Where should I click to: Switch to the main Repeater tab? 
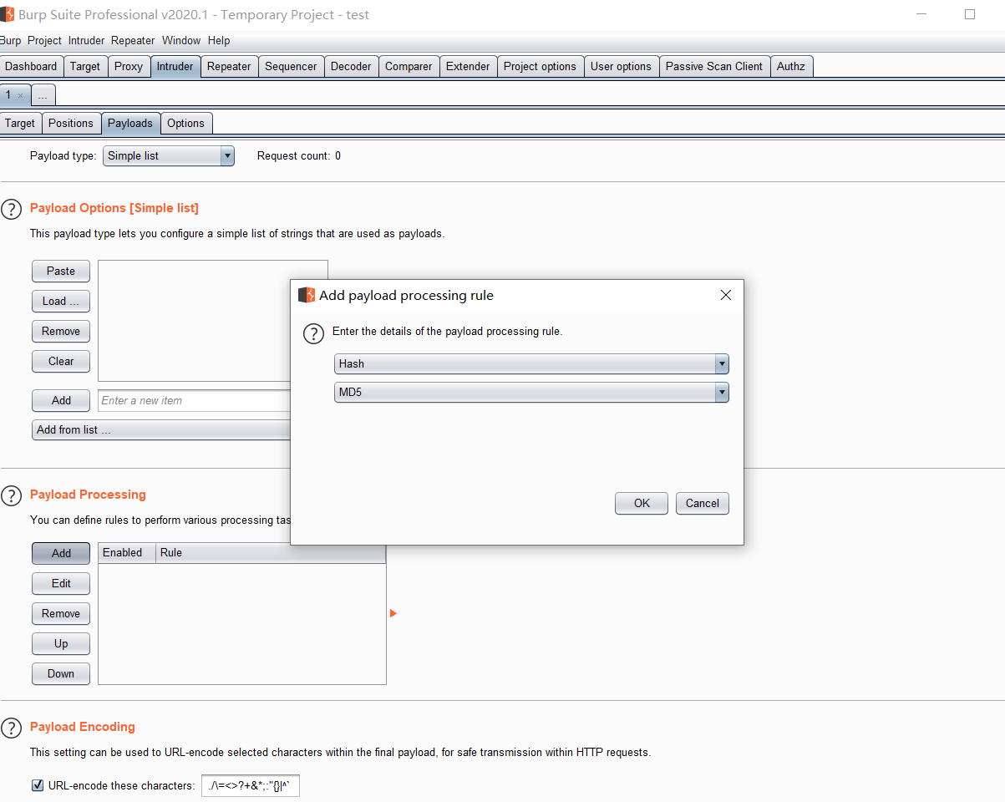(229, 67)
